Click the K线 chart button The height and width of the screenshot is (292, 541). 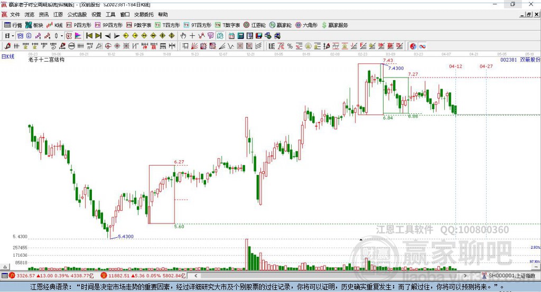pyautogui.click(x=54, y=25)
